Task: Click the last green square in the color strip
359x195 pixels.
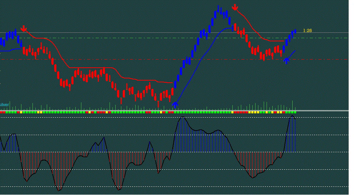Action: [295, 112]
